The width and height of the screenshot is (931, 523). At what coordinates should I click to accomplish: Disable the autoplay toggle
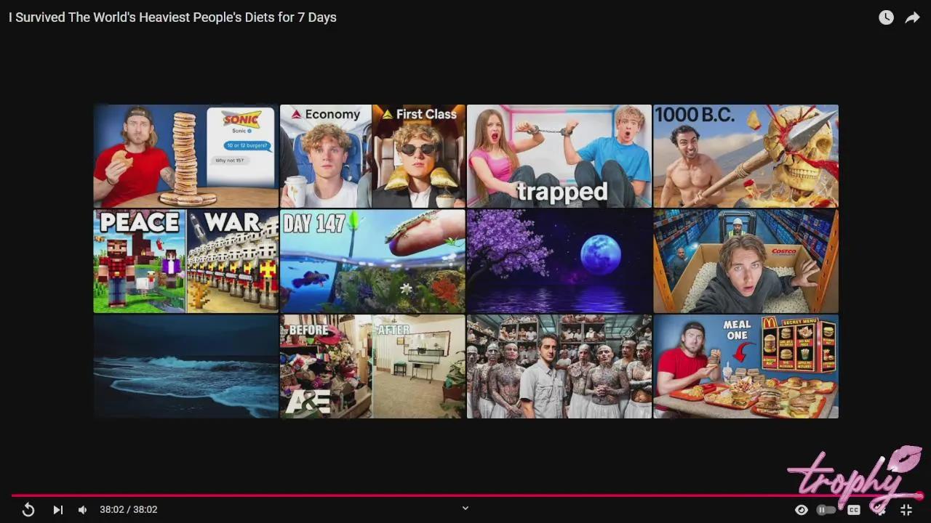click(x=826, y=509)
